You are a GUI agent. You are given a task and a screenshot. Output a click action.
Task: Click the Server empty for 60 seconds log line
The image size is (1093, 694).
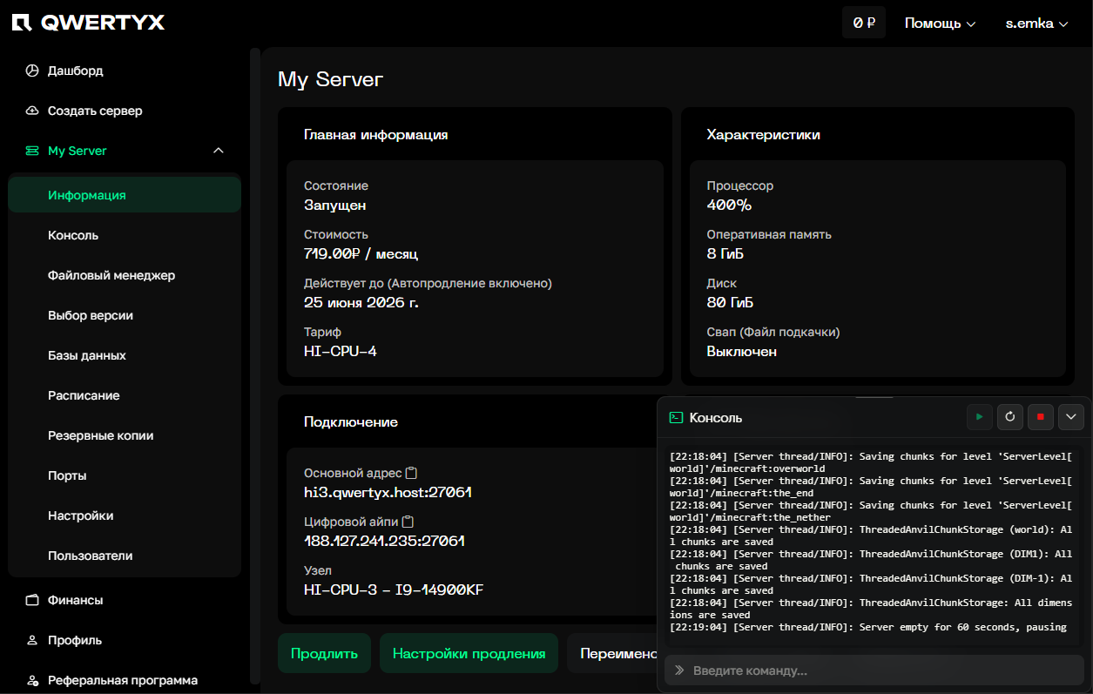tap(868, 627)
